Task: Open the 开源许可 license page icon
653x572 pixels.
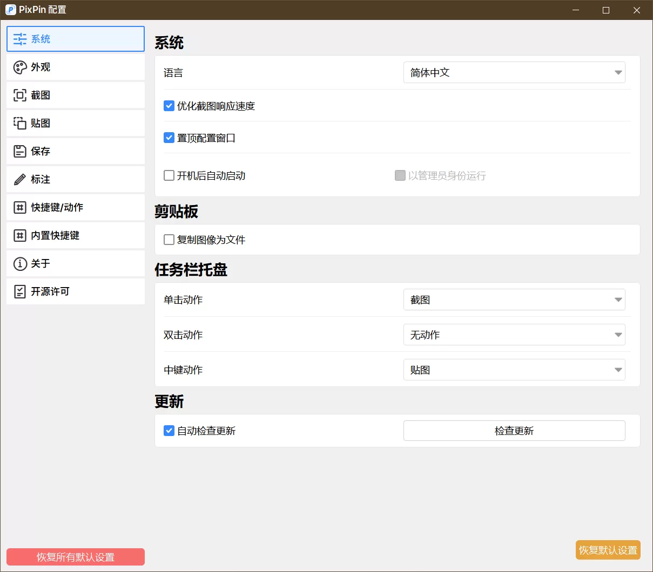Action: pyautogui.click(x=21, y=291)
